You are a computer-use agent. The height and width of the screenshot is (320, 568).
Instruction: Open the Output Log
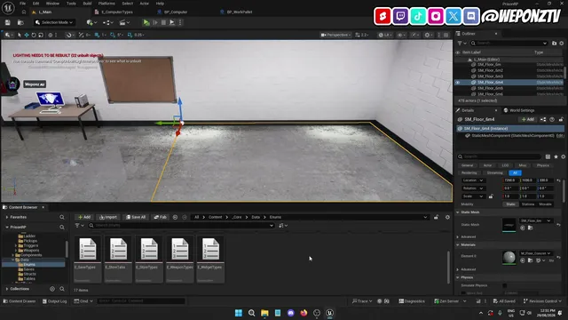[x=54, y=301]
